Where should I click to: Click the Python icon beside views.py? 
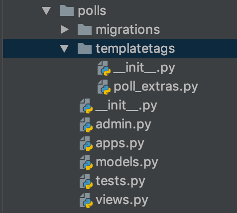86,201
